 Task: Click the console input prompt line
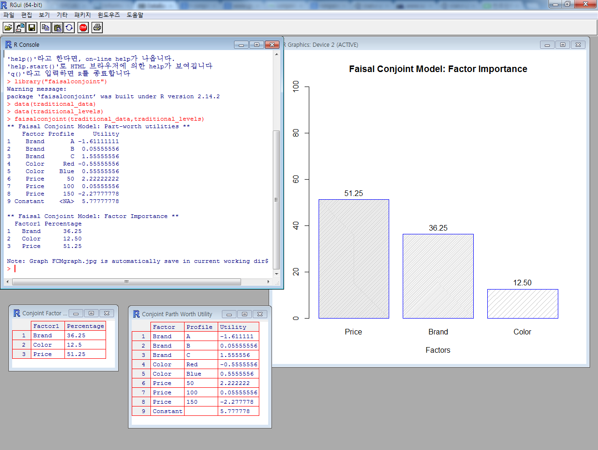pos(138,269)
